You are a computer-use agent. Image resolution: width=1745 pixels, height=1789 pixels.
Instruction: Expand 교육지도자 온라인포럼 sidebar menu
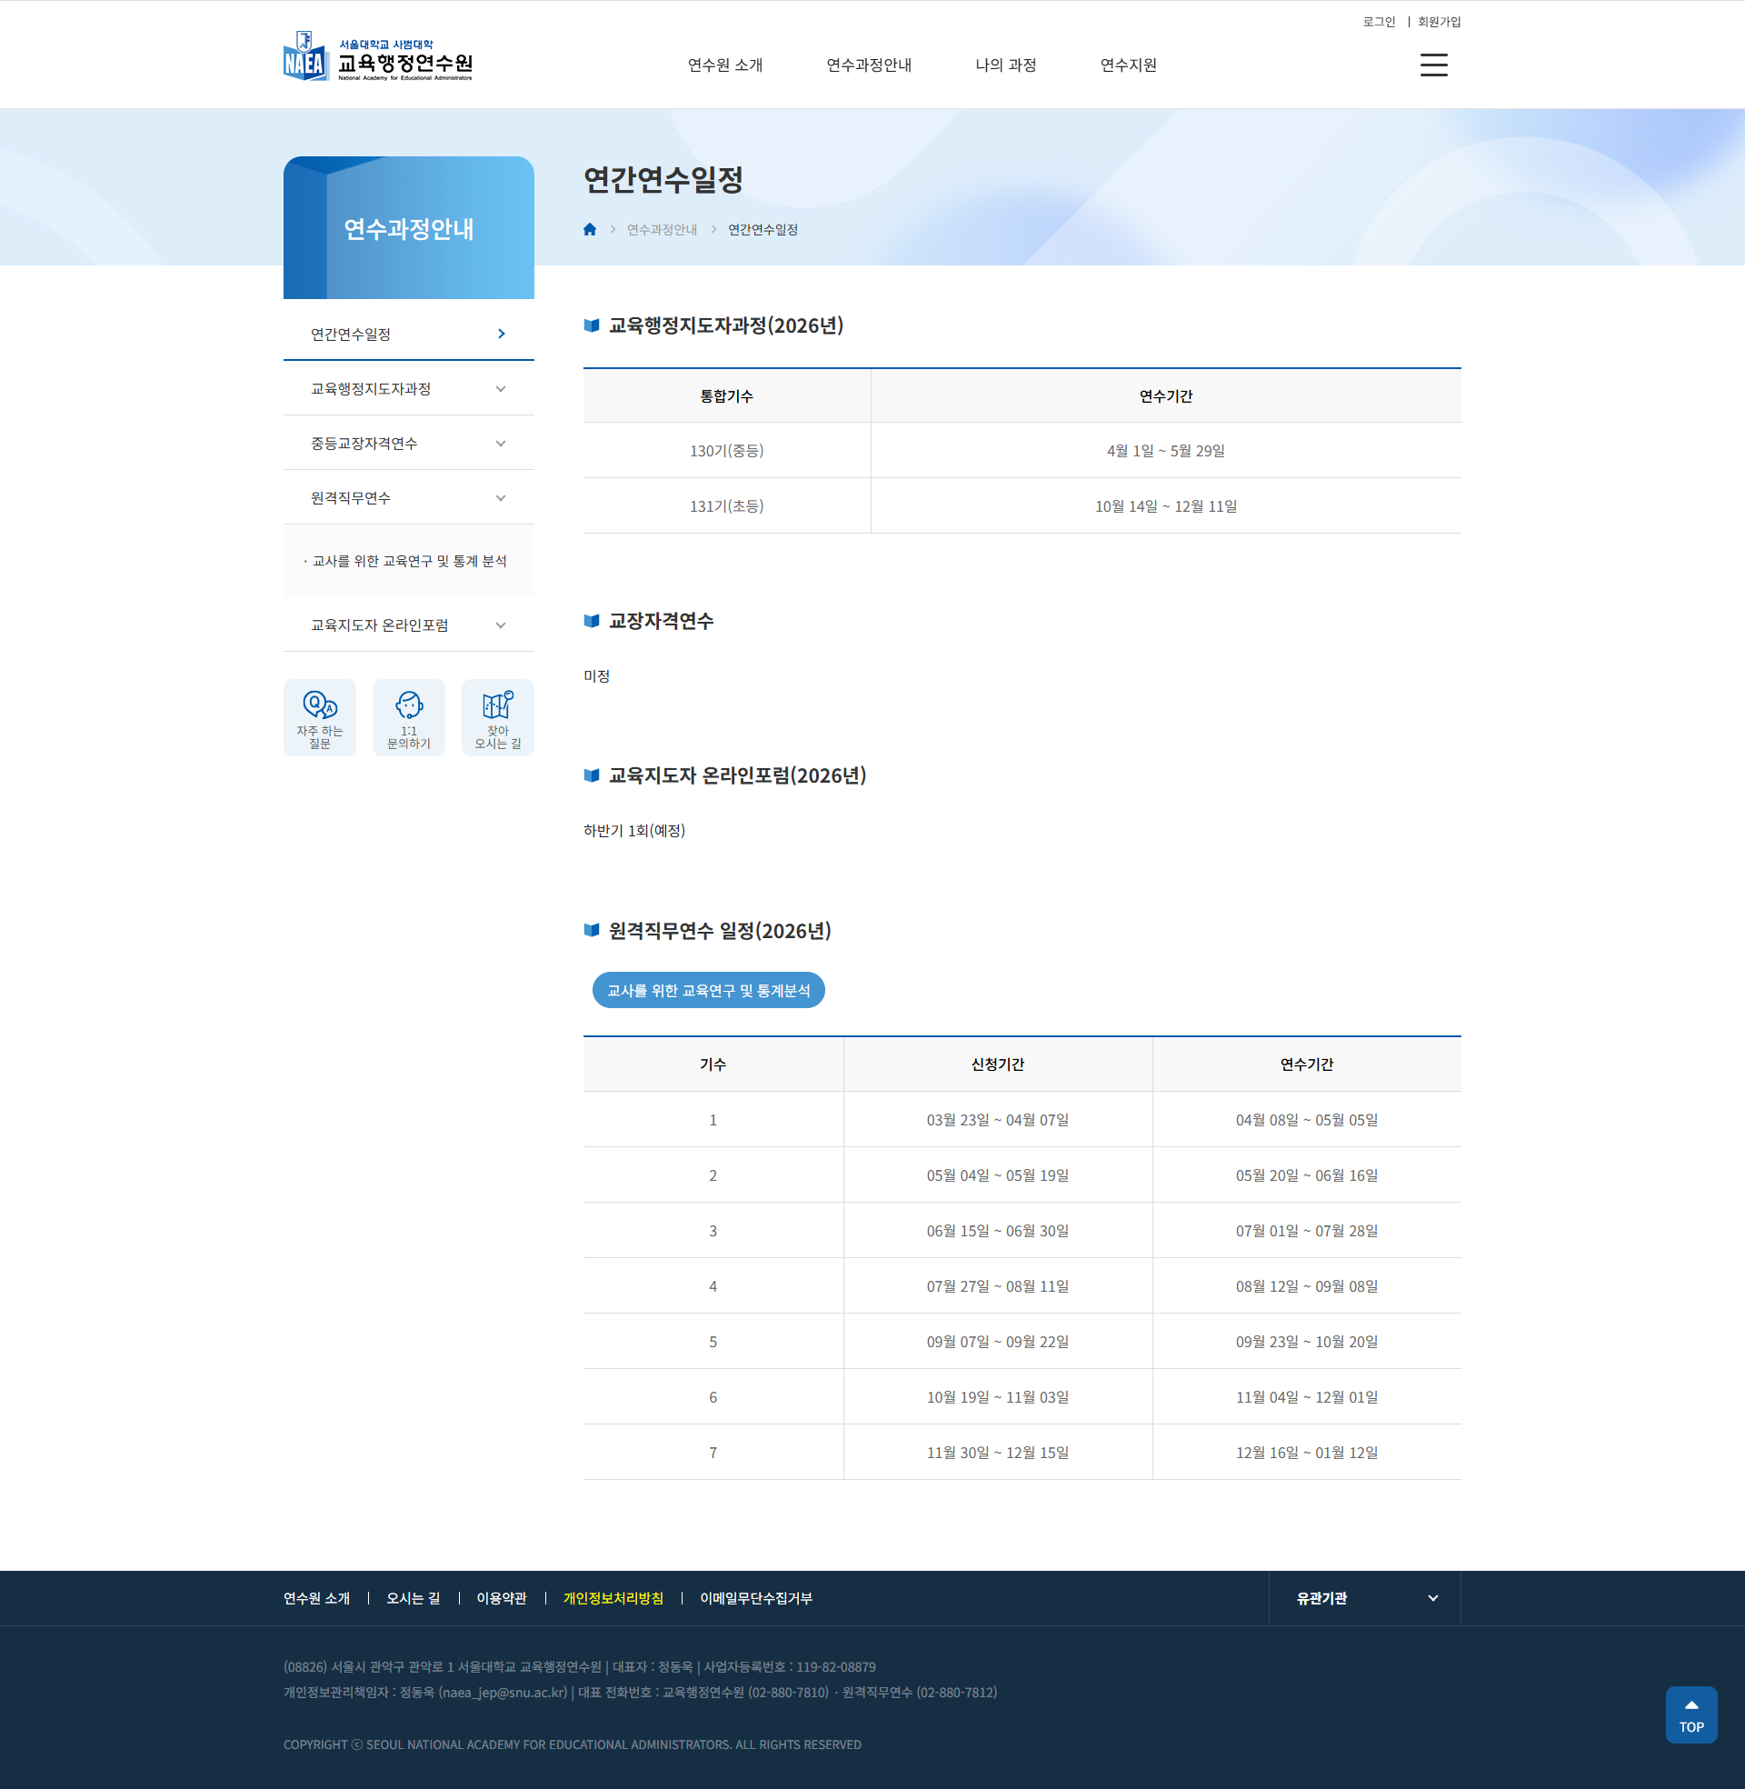501,625
